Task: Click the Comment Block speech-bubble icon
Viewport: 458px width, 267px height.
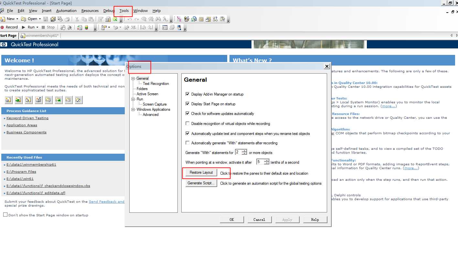Action: pos(144,19)
